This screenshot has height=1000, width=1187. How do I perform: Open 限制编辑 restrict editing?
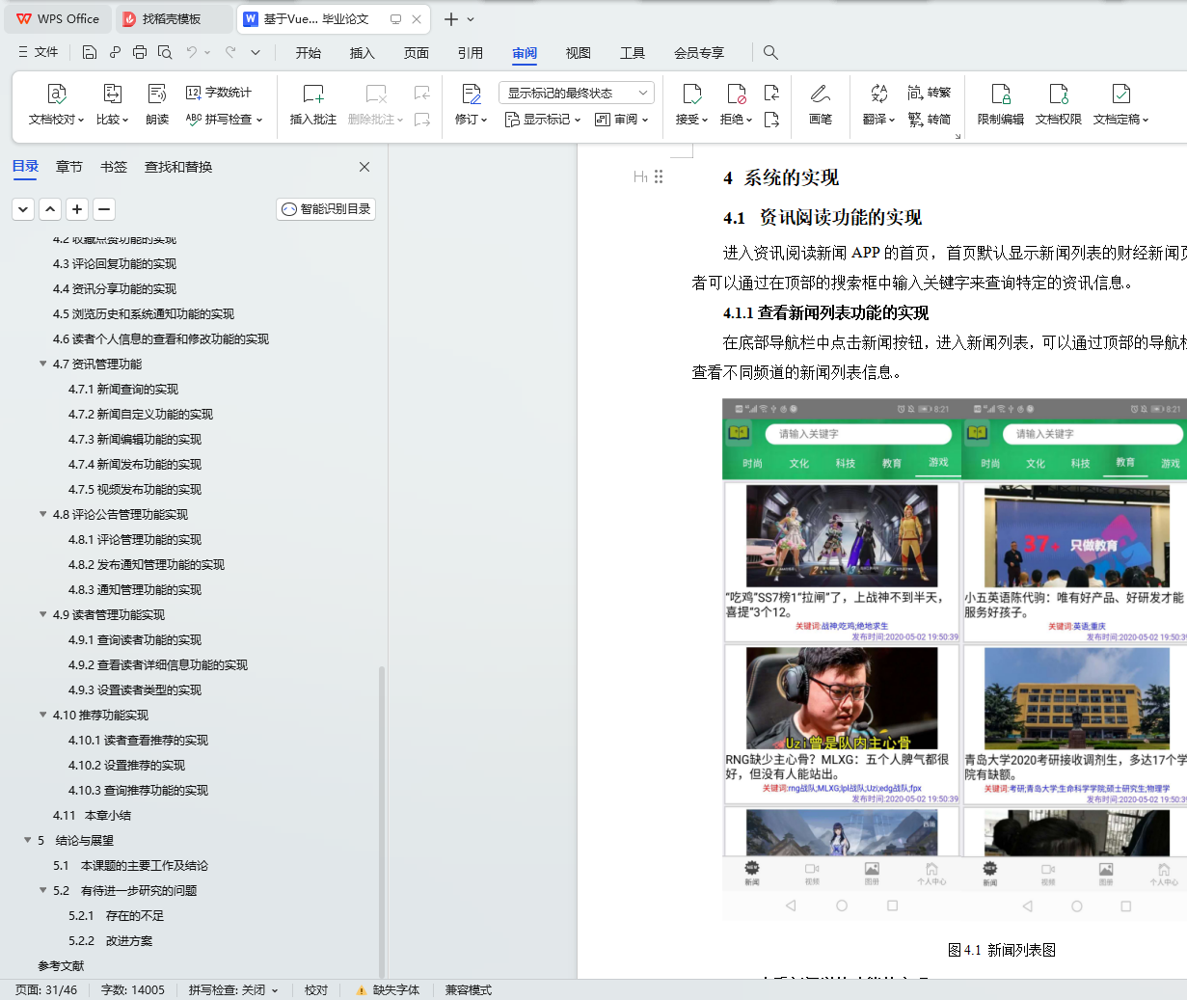1001,104
